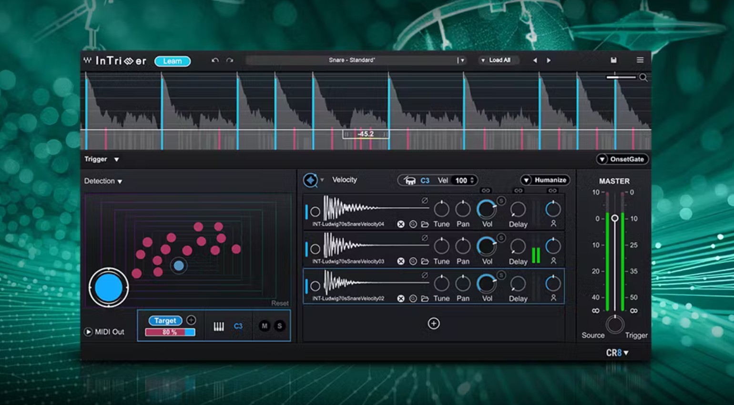Open folder to load SnareVelocity04 sample

pyautogui.click(x=425, y=224)
